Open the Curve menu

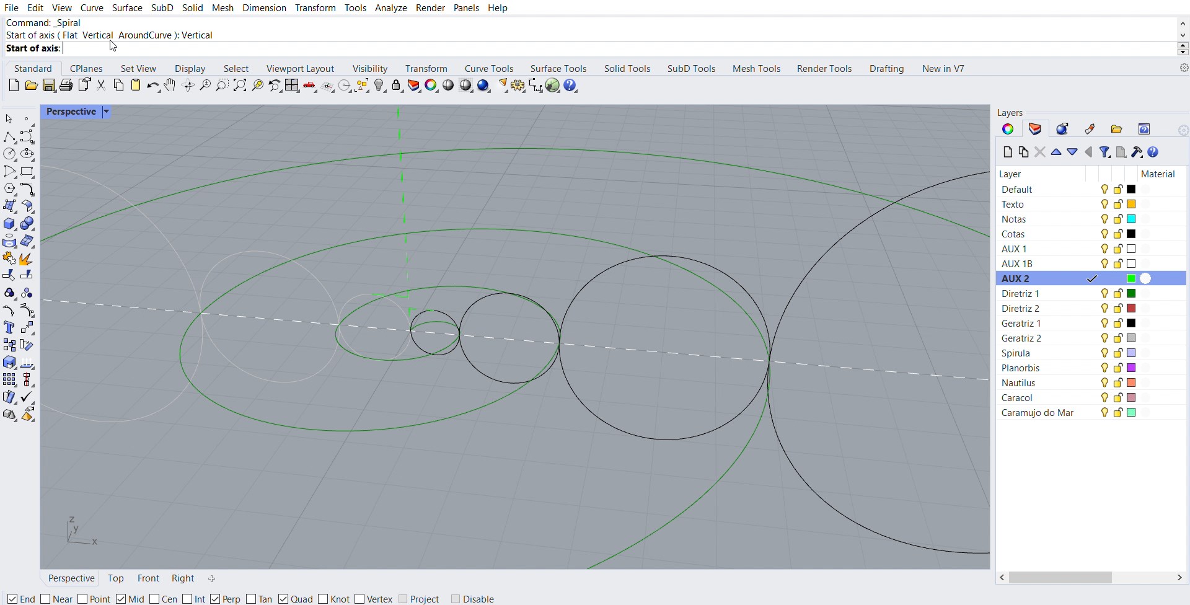(92, 8)
